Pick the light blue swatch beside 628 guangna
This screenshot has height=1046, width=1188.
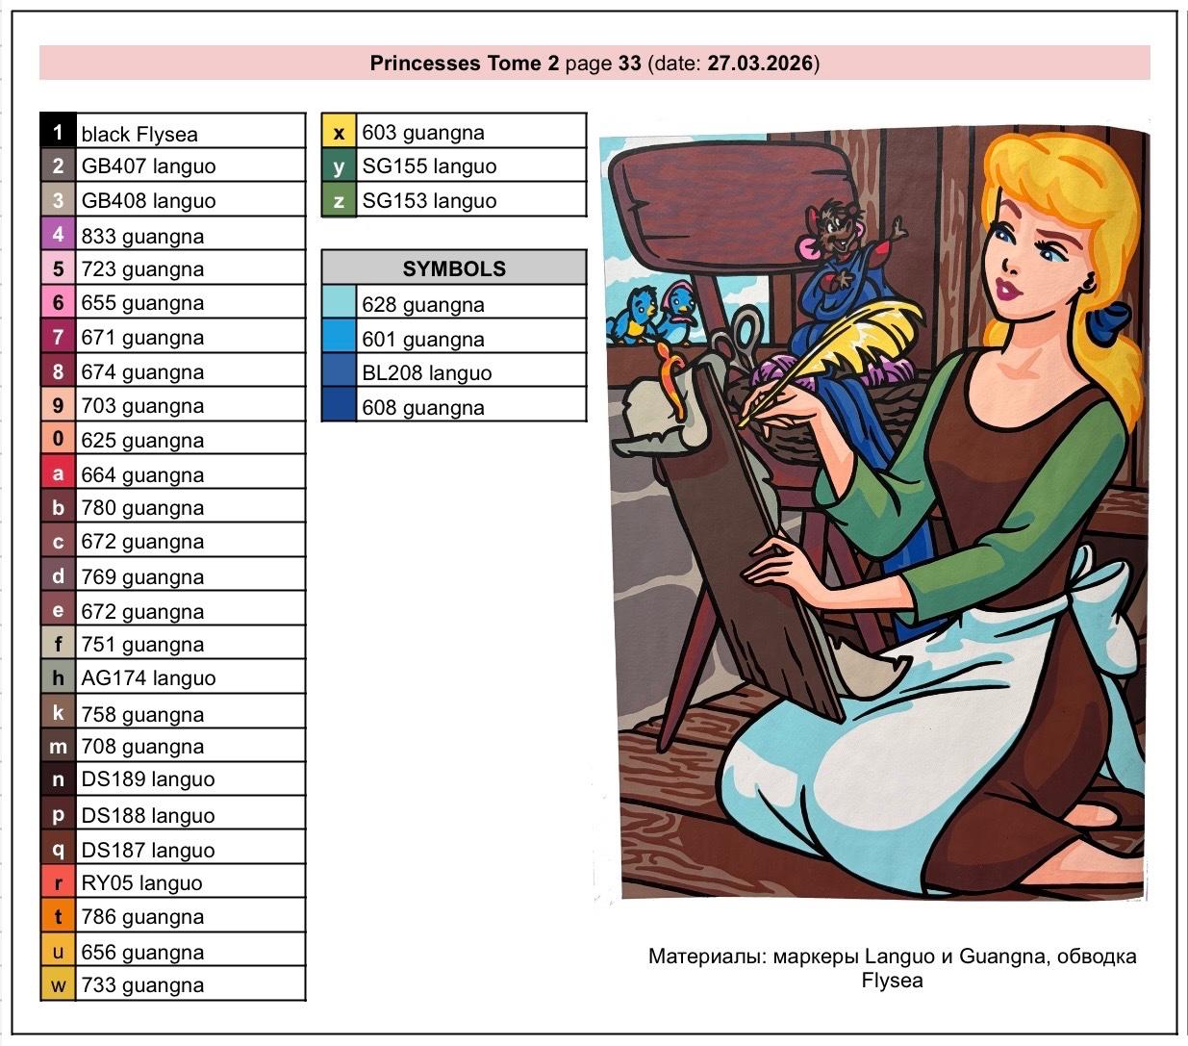339,303
